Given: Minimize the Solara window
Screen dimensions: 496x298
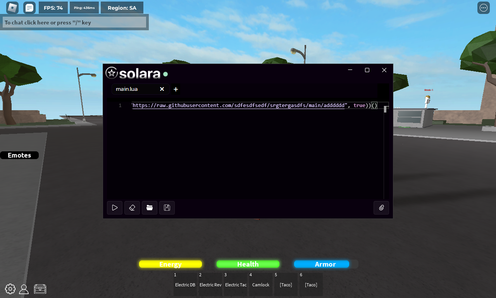Looking at the screenshot, I should pos(350,70).
